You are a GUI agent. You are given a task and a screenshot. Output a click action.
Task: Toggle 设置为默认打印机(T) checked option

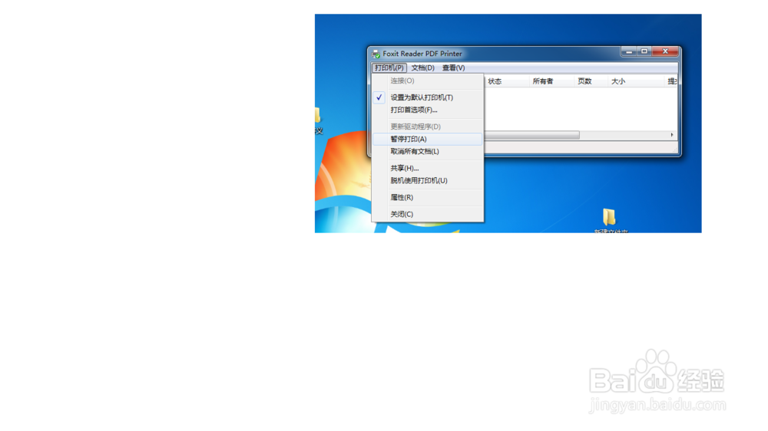[428, 97]
